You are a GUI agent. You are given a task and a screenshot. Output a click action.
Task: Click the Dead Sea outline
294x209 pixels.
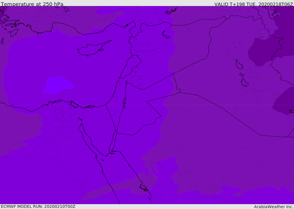tap(125, 101)
